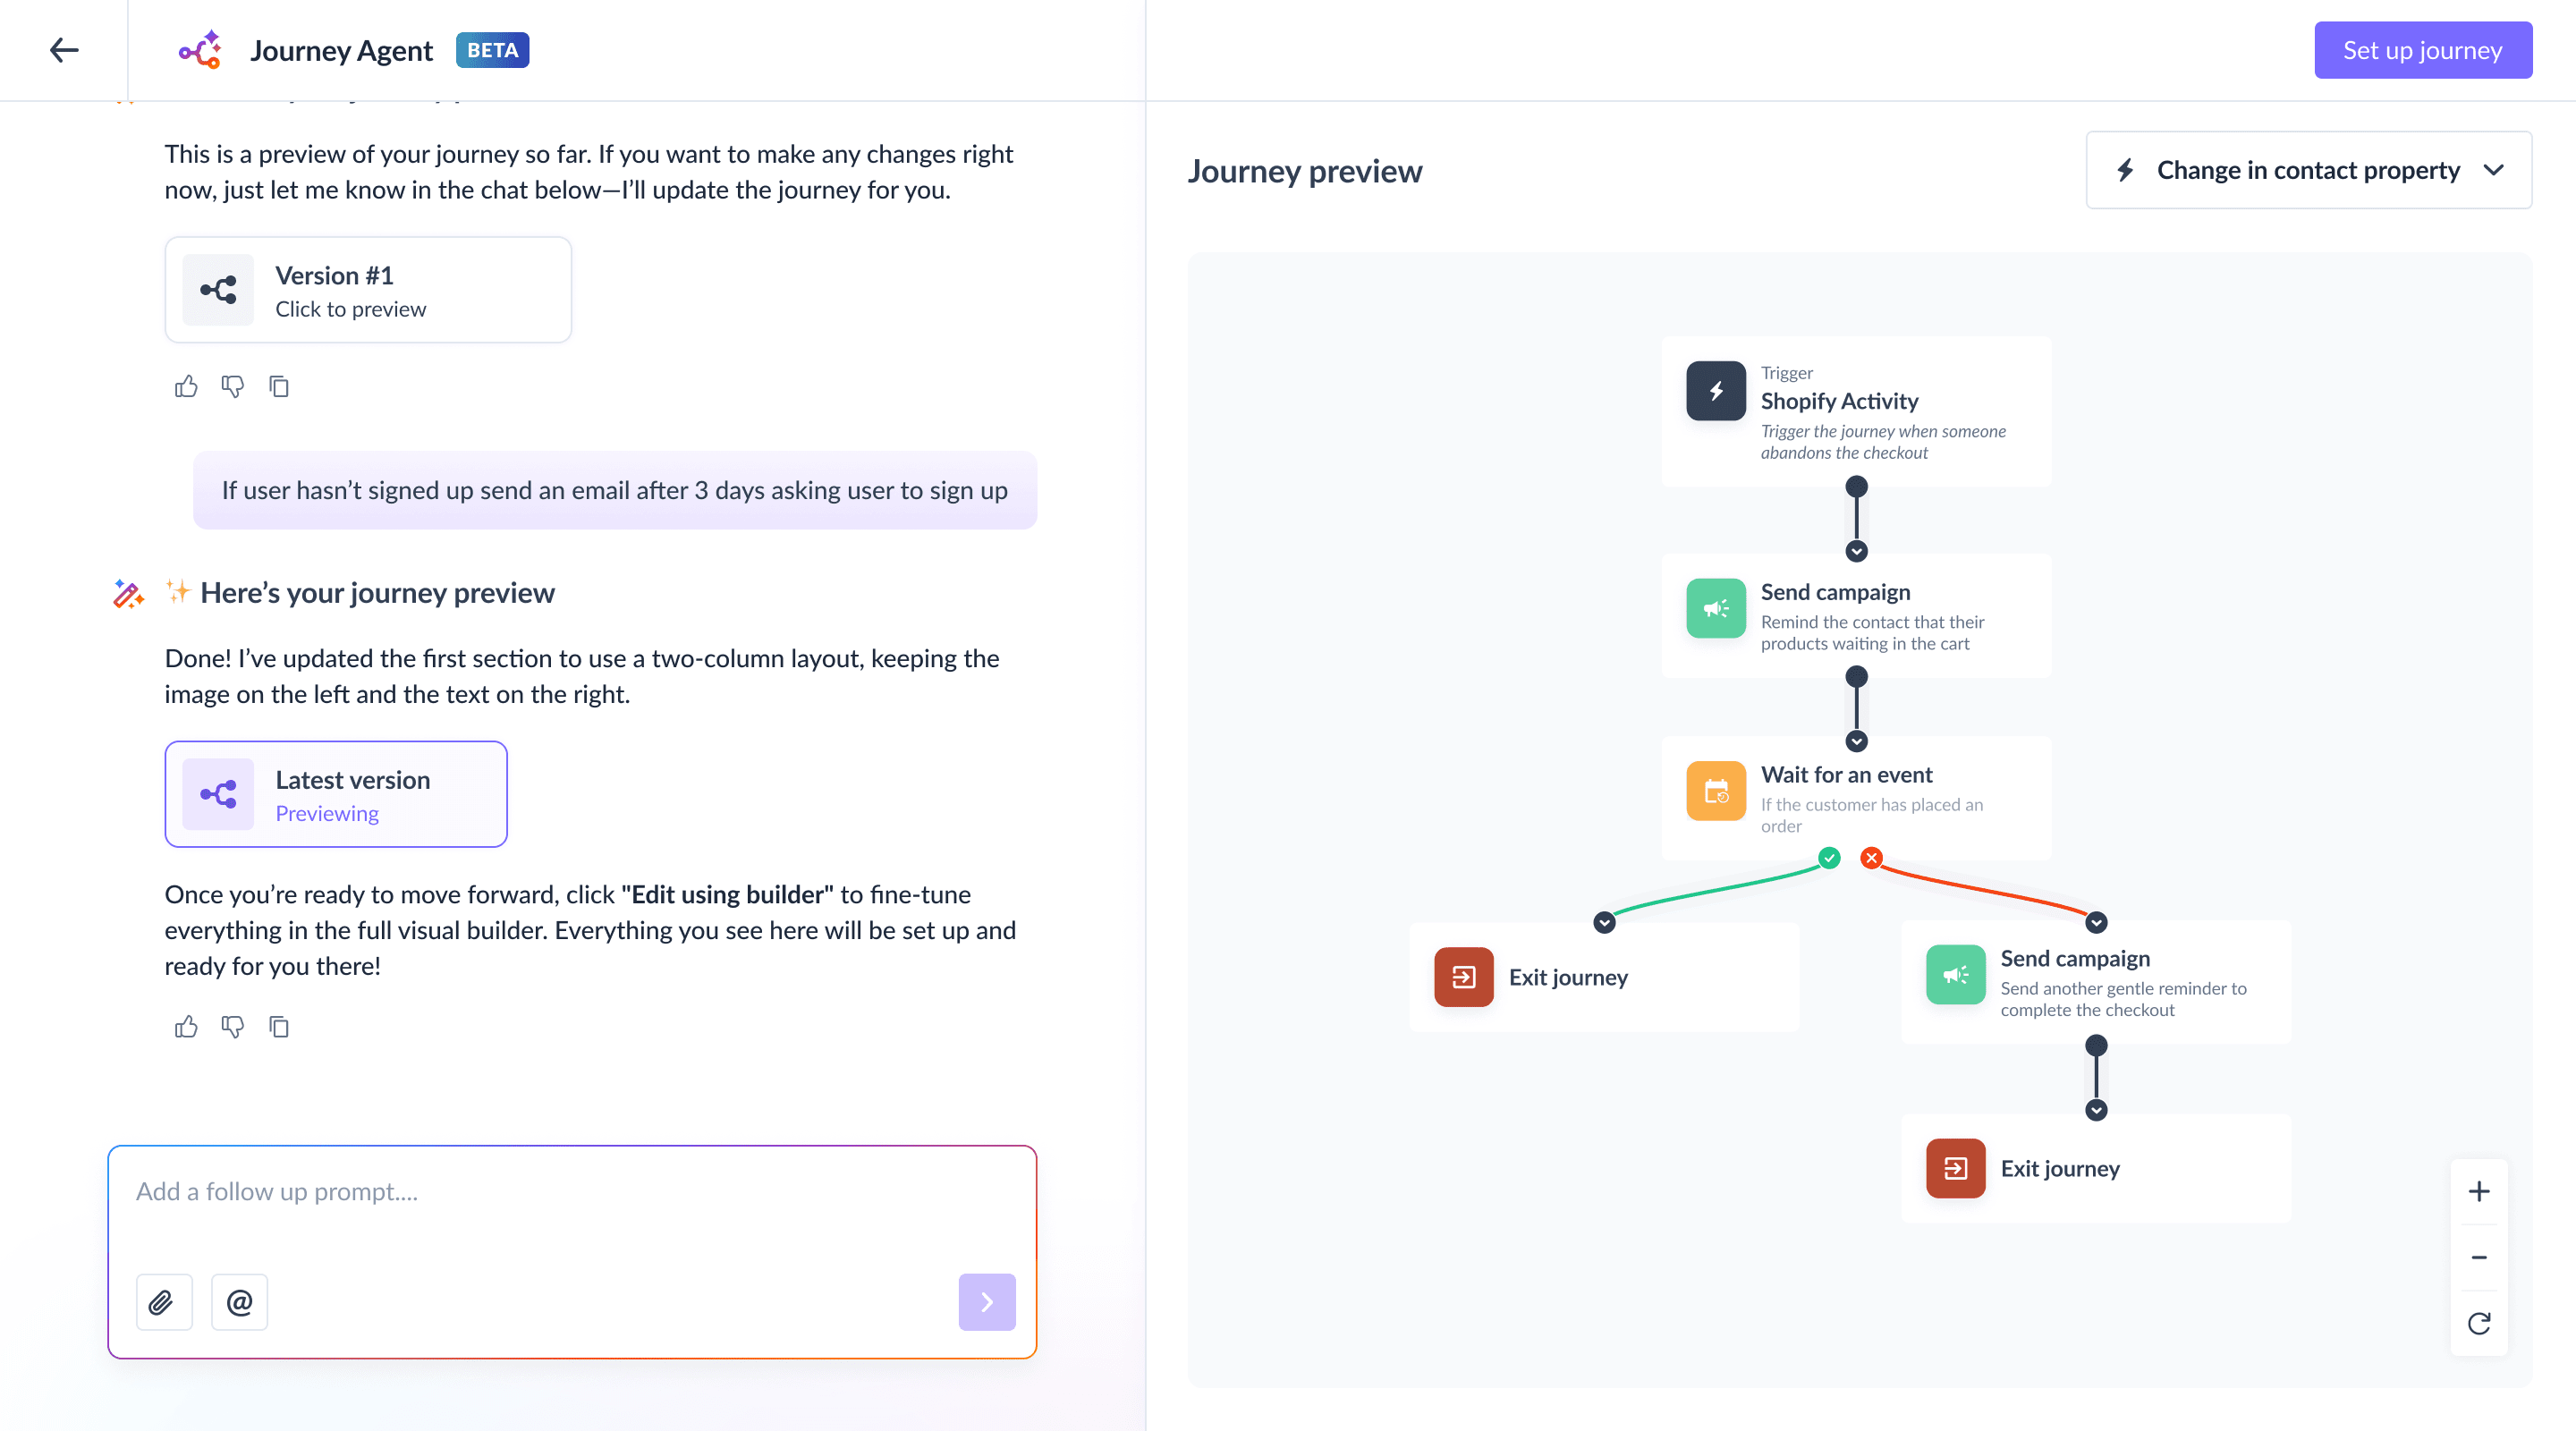2576x1431 pixels.
Task: Thumbs up the latest journey response
Action: 186,1027
